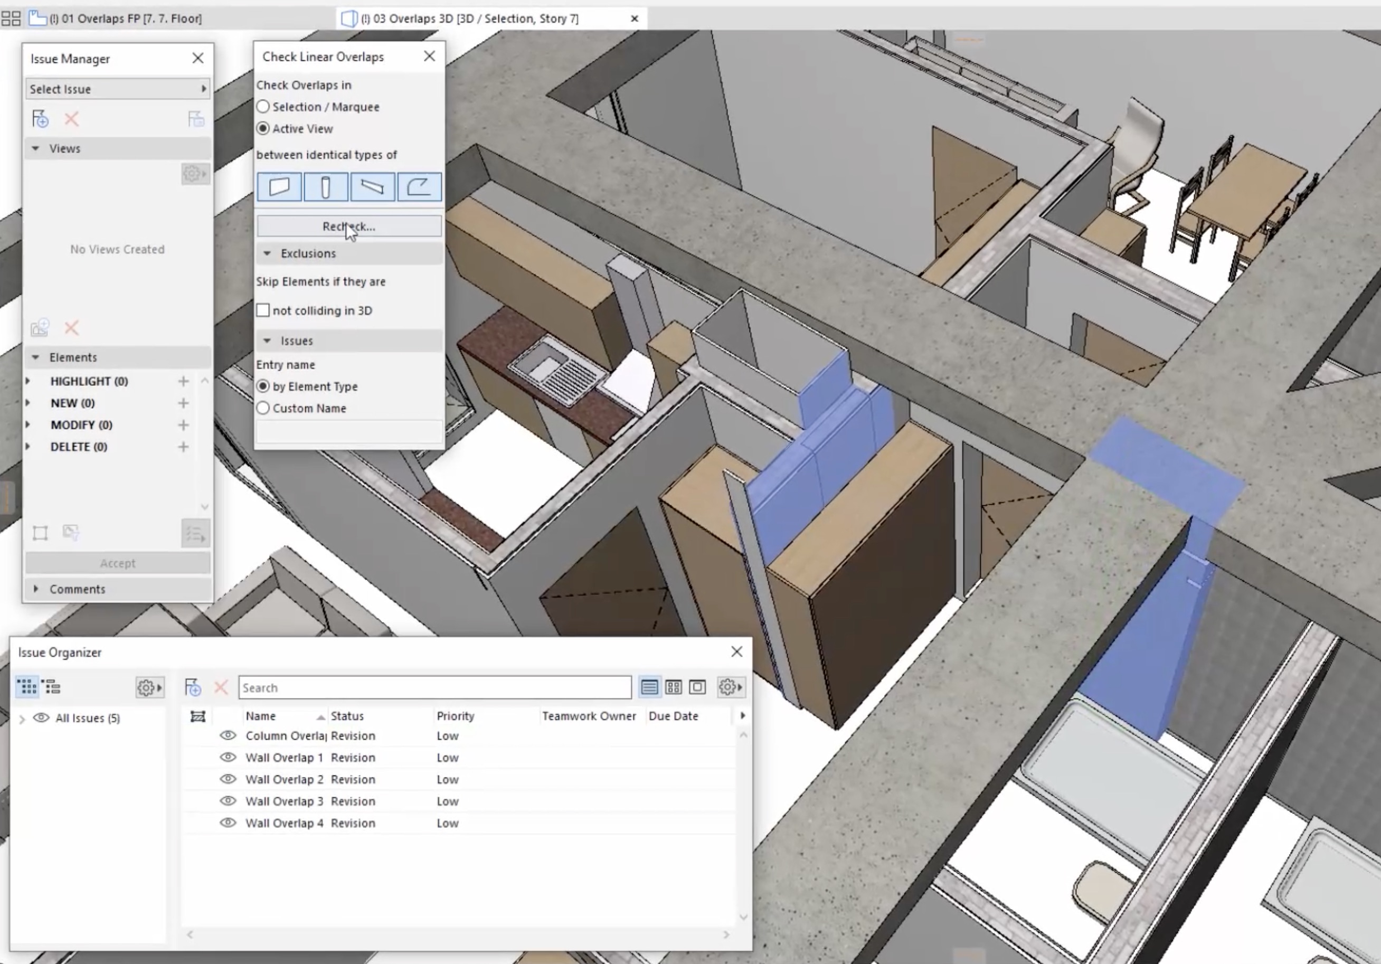Add elements to HIGHLIGHT group
Screen dimensions: 1381x964
[184, 381]
